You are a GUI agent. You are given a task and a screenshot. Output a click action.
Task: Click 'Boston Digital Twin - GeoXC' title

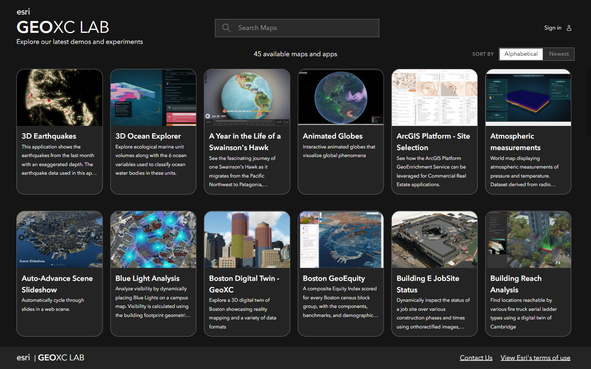(244, 284)
